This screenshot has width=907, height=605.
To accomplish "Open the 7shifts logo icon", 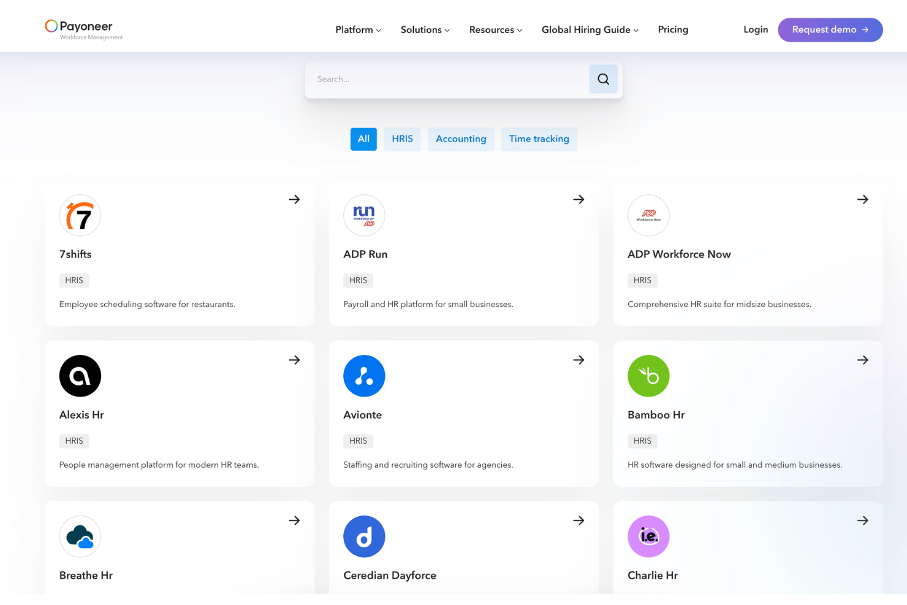I will pyautogui.click(x=80, y=215).
